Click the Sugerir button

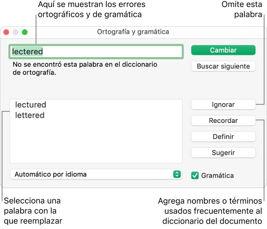(x=223, y=153)
